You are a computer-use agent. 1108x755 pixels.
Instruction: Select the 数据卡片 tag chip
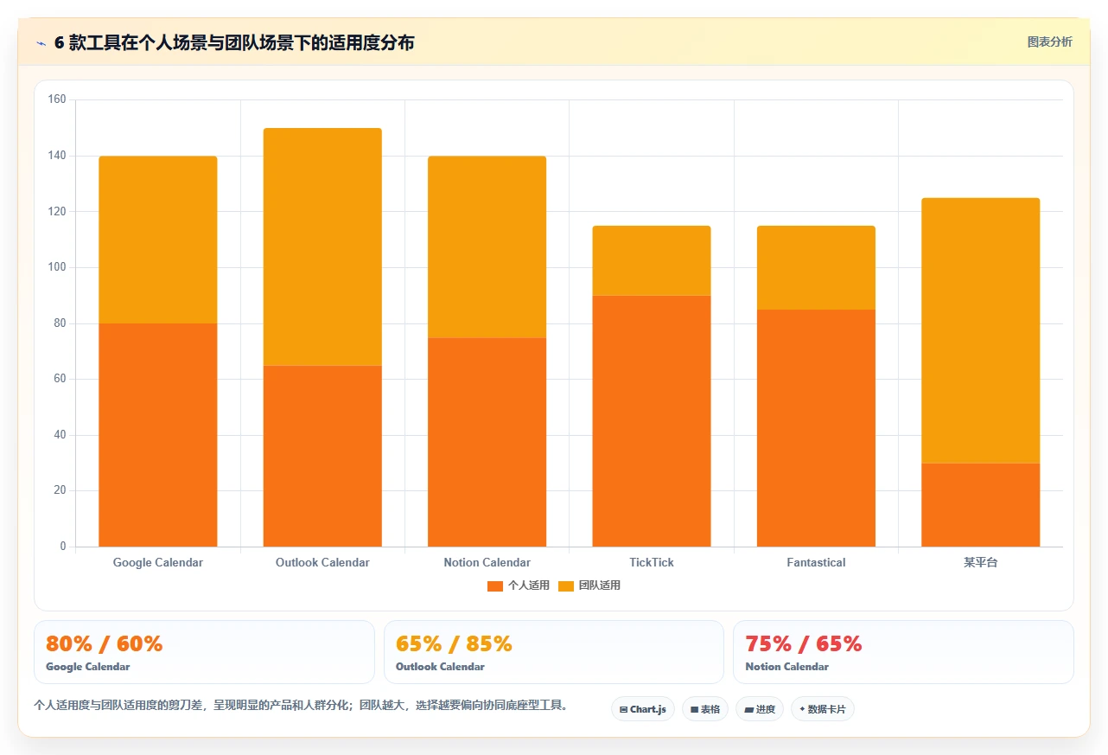coord(823,709)
